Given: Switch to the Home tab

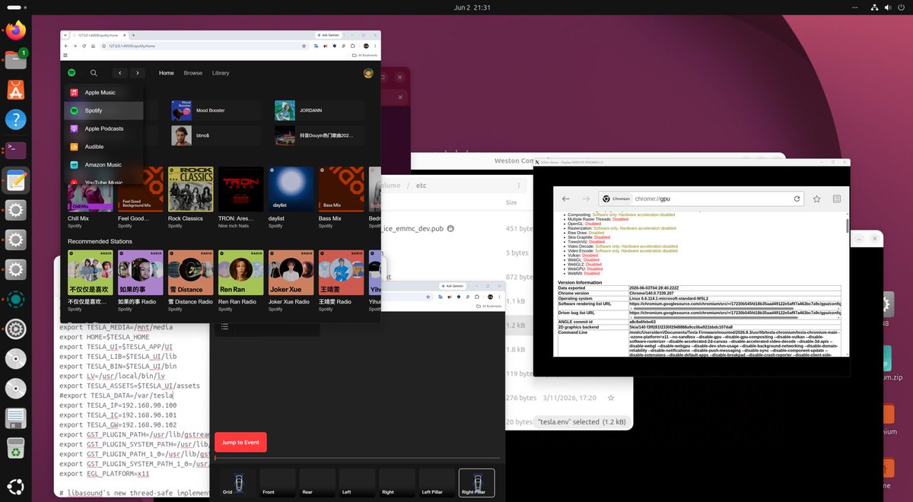Looking at the screenshot, I should tap(166, 73).
